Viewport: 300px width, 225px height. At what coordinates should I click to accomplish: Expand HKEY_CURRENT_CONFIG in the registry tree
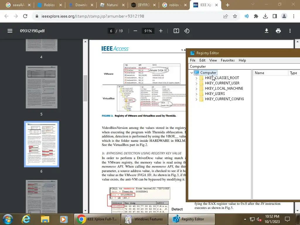tap(196, 99)
